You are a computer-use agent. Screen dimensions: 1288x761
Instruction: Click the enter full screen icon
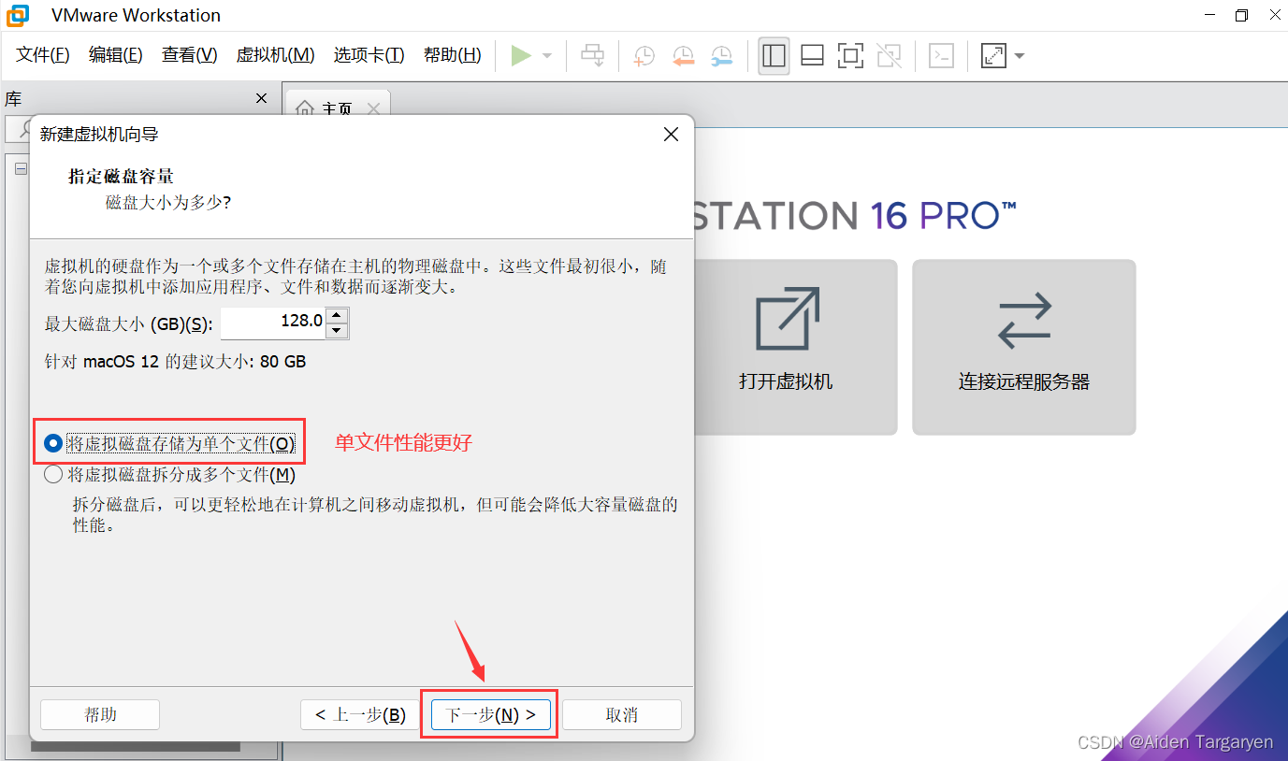(x=850, y=56)
